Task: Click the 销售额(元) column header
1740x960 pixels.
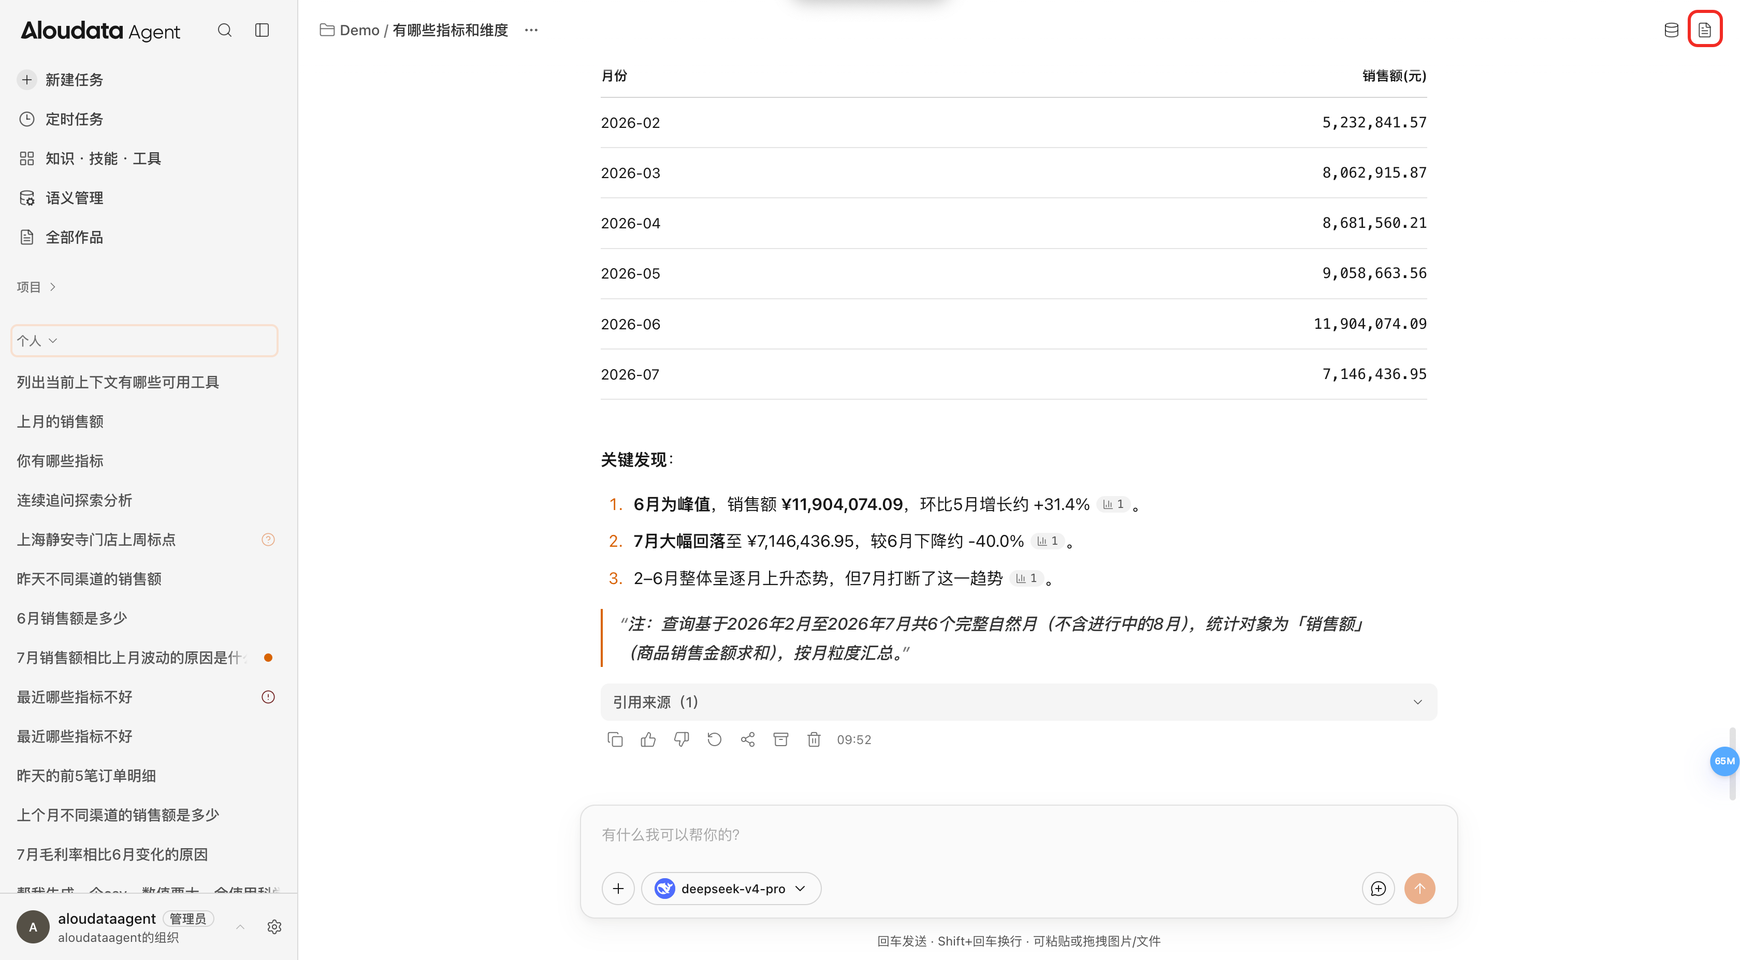Action: 1394,76
